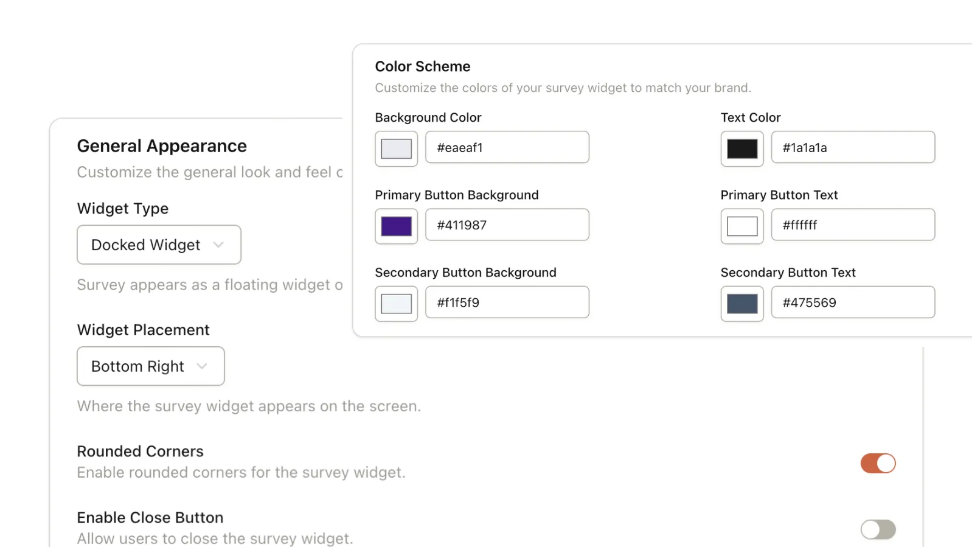Enable the Close Button toggle
The width and height of the screenshot is (972, 547).
tap(878, 529)
